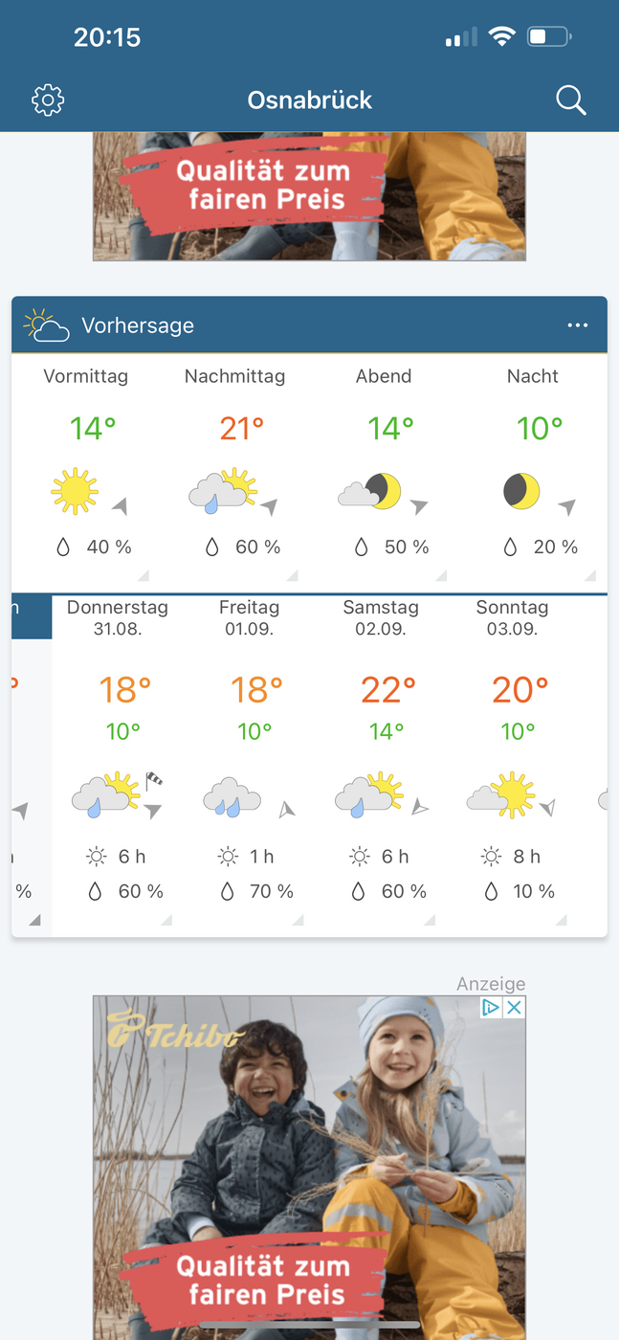Image resolution: width=619 pixels, height=1340 pixels.
Task: Tap the search magnifier icon
Action: click(571, 100)
